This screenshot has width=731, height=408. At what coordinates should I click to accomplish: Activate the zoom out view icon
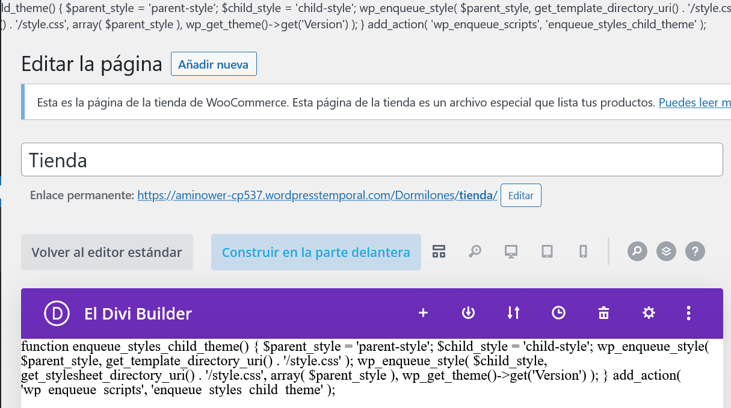475,252
